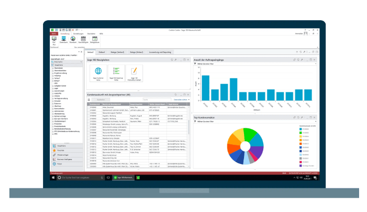Open the red Datei ribbon tab

(x=54, y=34)
